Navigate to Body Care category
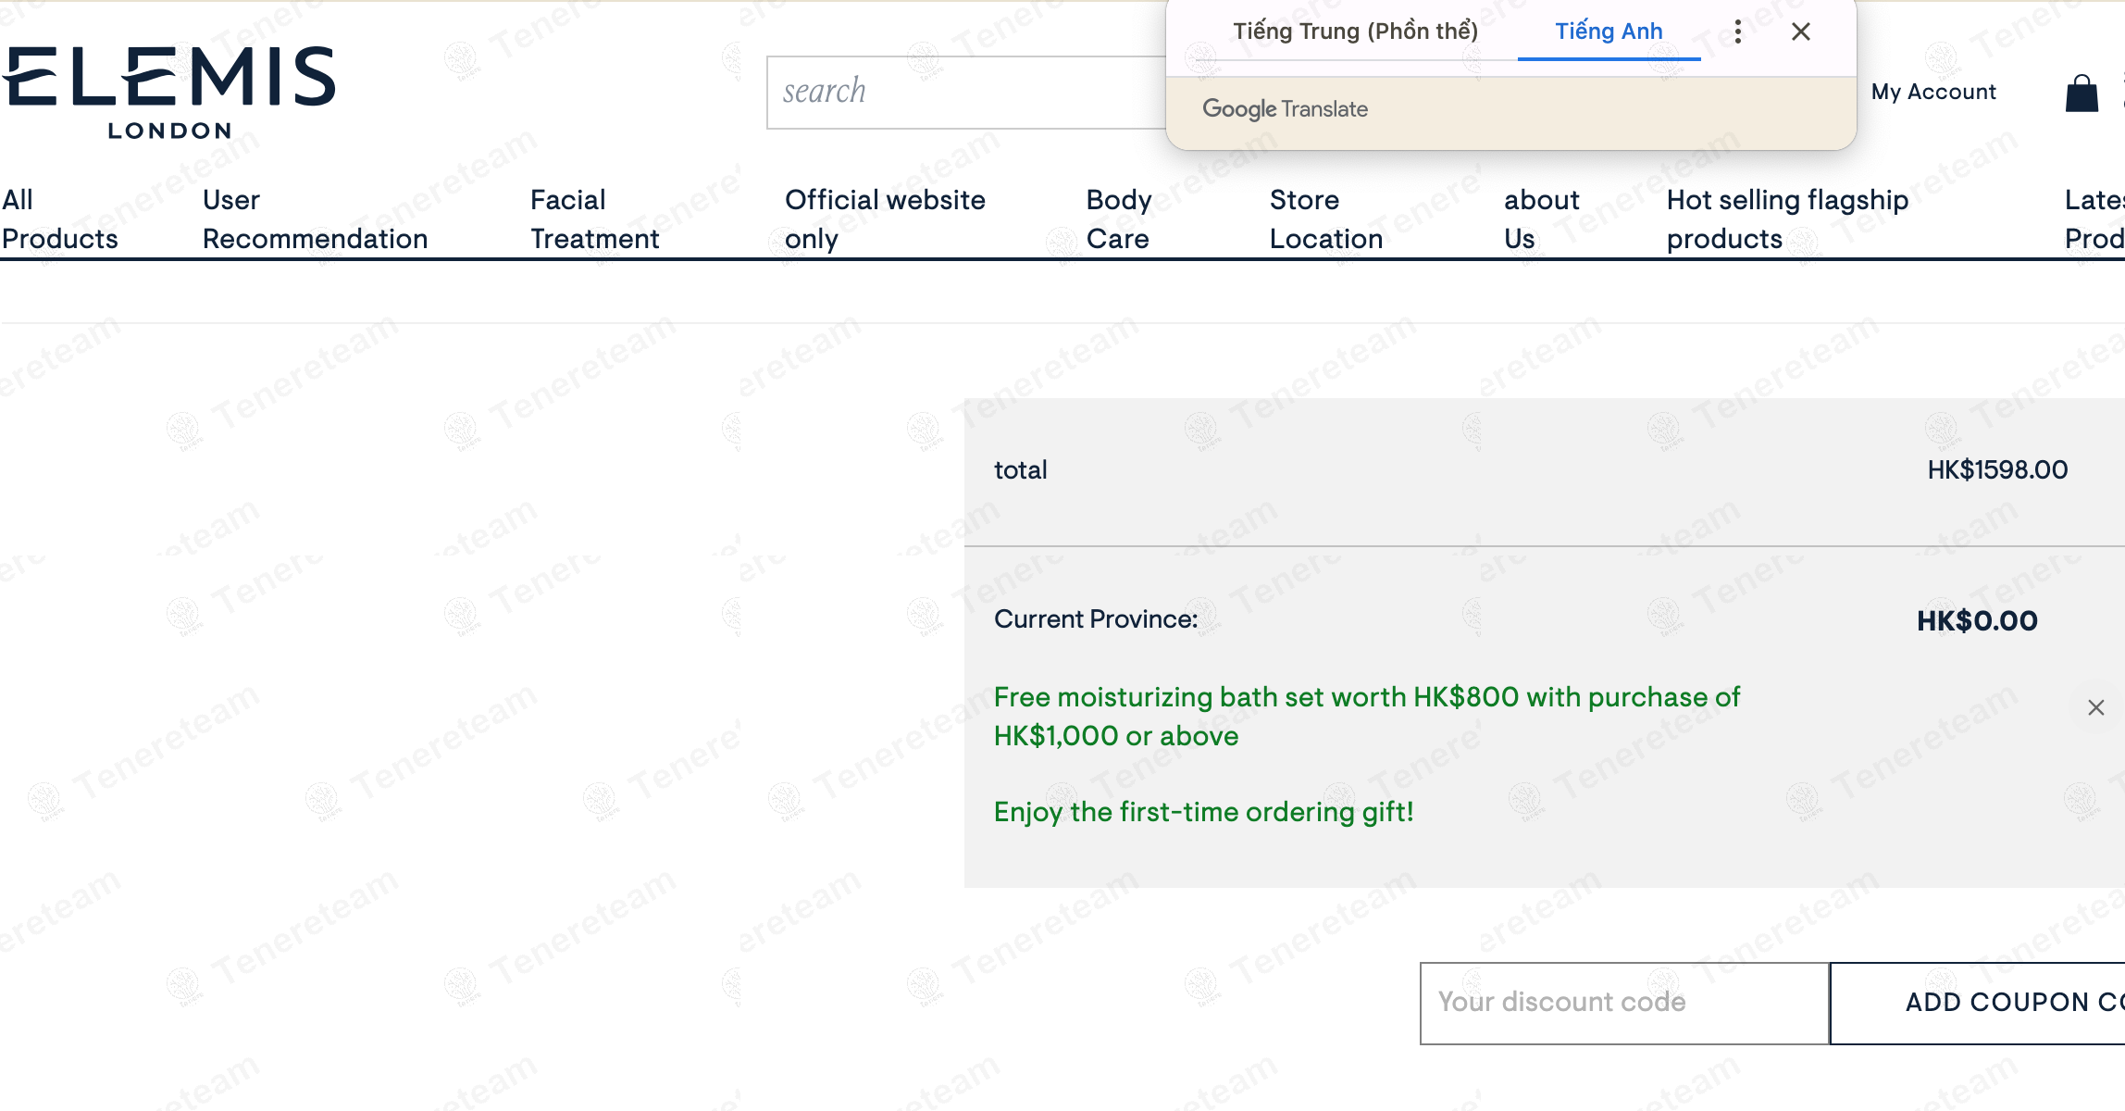 1118,219
